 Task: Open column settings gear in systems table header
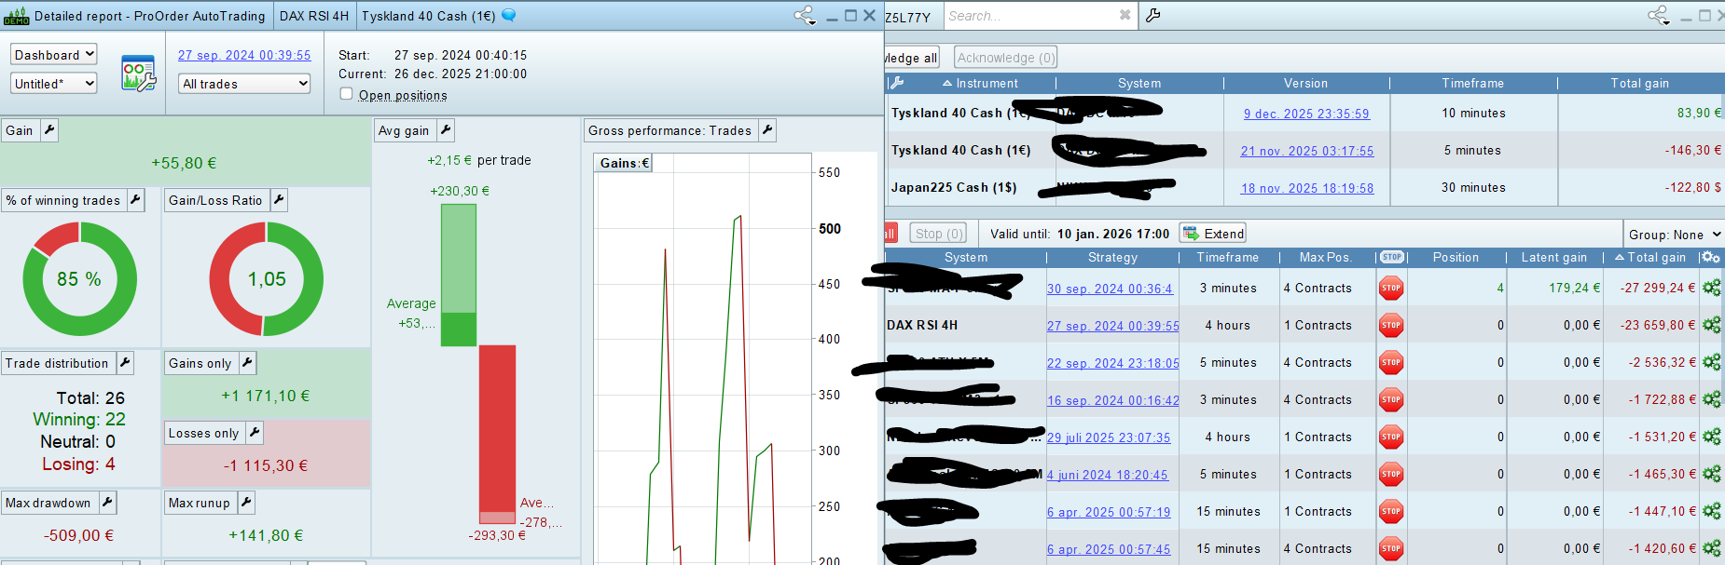[x=1710, y=257]
